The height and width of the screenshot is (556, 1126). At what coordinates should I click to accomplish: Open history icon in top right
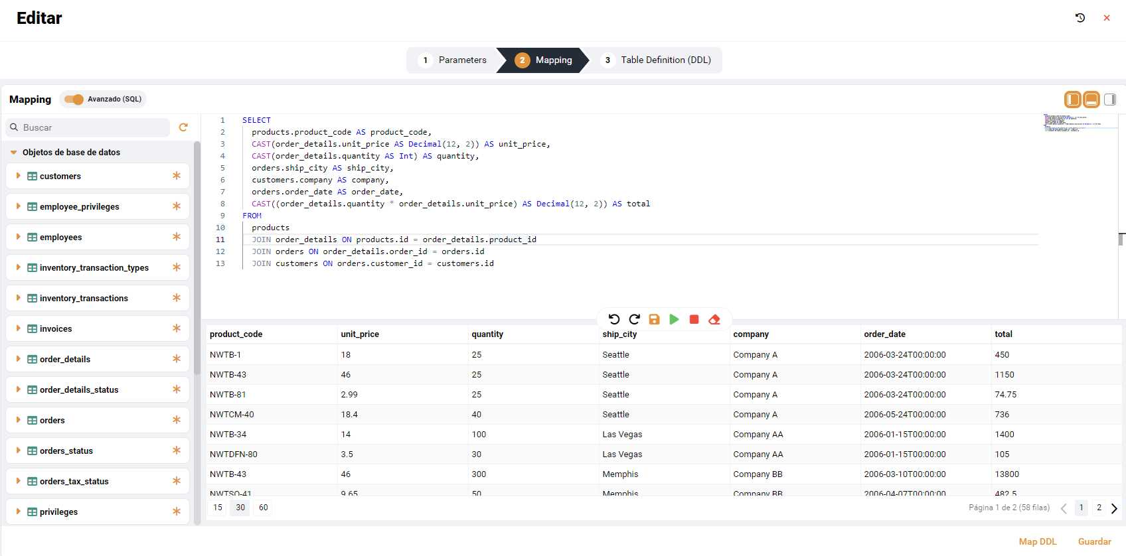(x=1080, y=18)
